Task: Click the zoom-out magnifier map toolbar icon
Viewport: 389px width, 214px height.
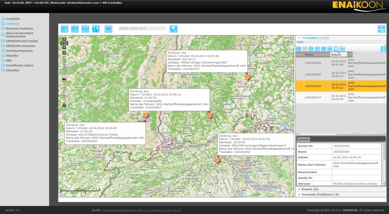Action: pyautogui.click(x=75, y=29)
